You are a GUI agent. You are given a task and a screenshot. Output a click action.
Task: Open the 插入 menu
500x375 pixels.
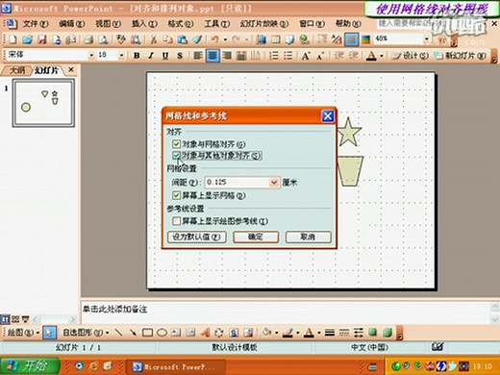click(x=144, y=24)
